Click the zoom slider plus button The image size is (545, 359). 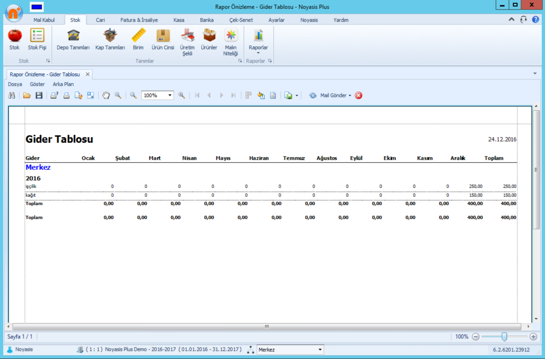(533, 337)
